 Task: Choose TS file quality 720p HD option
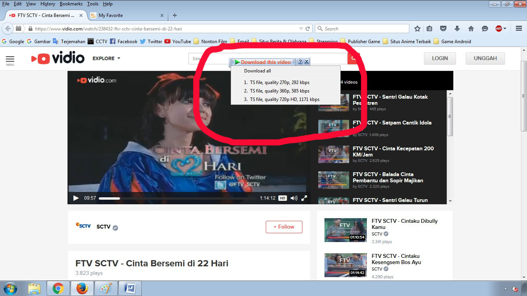285,99
